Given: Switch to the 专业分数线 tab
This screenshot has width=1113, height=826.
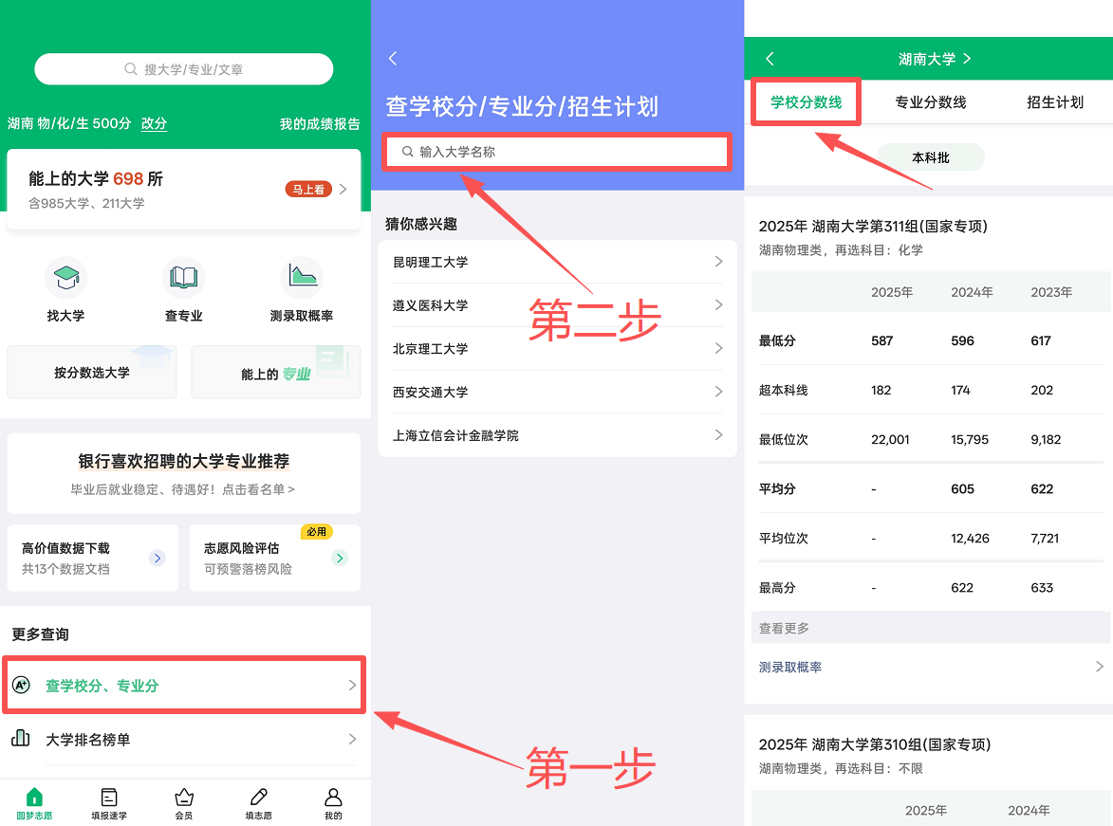Looking at the screenshot, I should (x=930, y=102).
